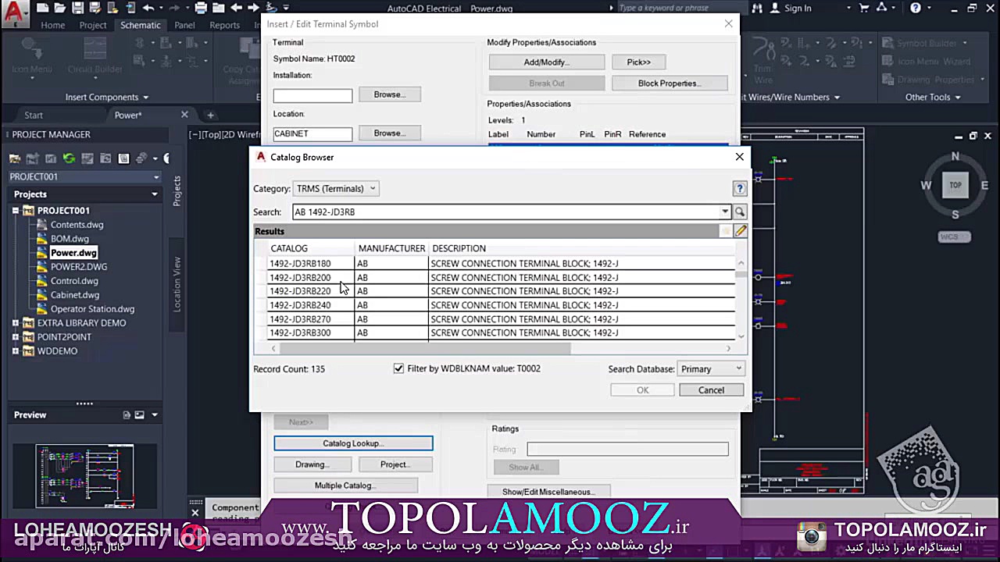Open Catalog Browser help question-mark button
The height and width of the screenshot is (562, 1000).
coord(740,188)
